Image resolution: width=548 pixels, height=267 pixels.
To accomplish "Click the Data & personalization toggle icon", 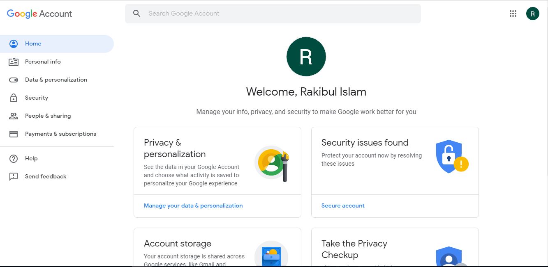I will click(14, 80).
